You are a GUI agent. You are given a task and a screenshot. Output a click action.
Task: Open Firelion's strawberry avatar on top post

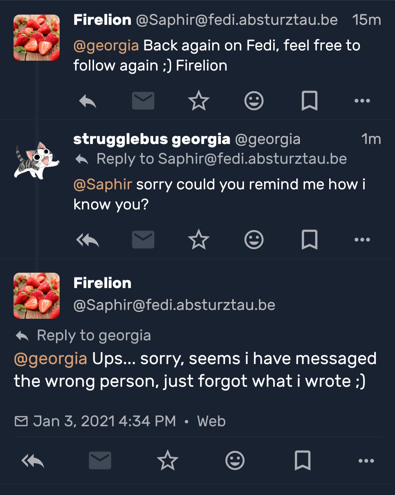(37, 38)
